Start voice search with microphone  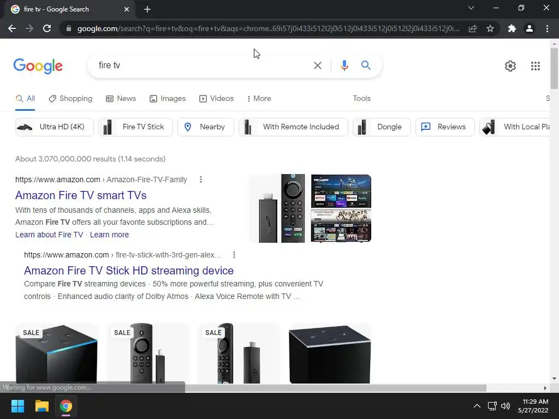click(344, 65)
